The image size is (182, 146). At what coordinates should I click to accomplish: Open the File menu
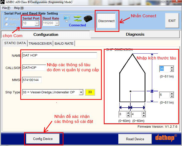6,8
